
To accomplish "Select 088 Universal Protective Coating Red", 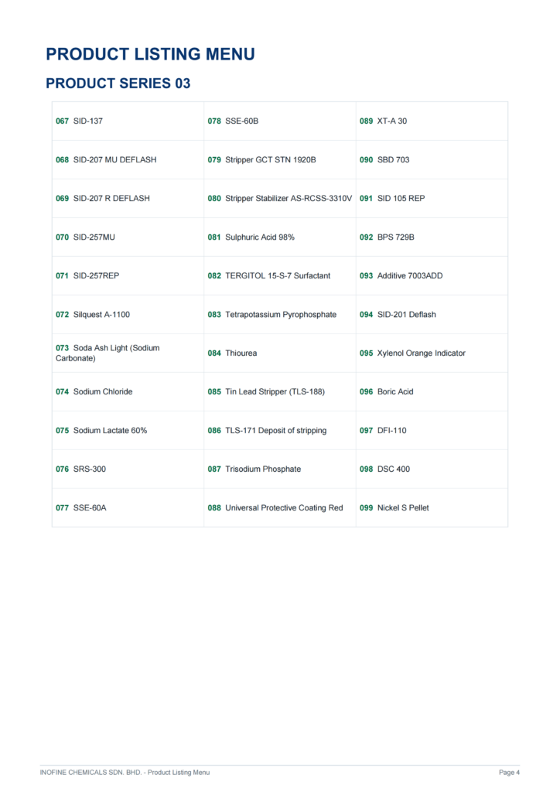I will click(x=275, y=507).
